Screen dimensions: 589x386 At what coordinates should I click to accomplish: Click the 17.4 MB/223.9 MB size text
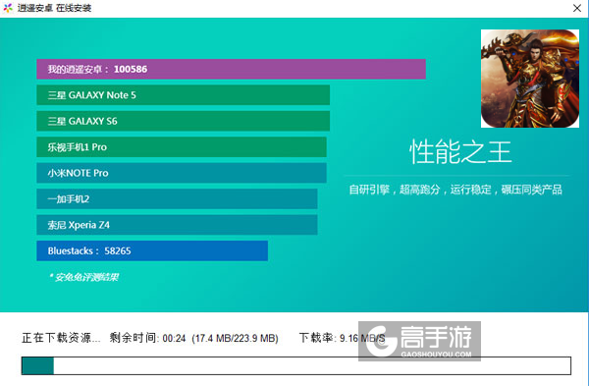[235, 338]
